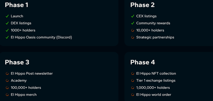Click the Phase 1 heading

coord(17,5)
